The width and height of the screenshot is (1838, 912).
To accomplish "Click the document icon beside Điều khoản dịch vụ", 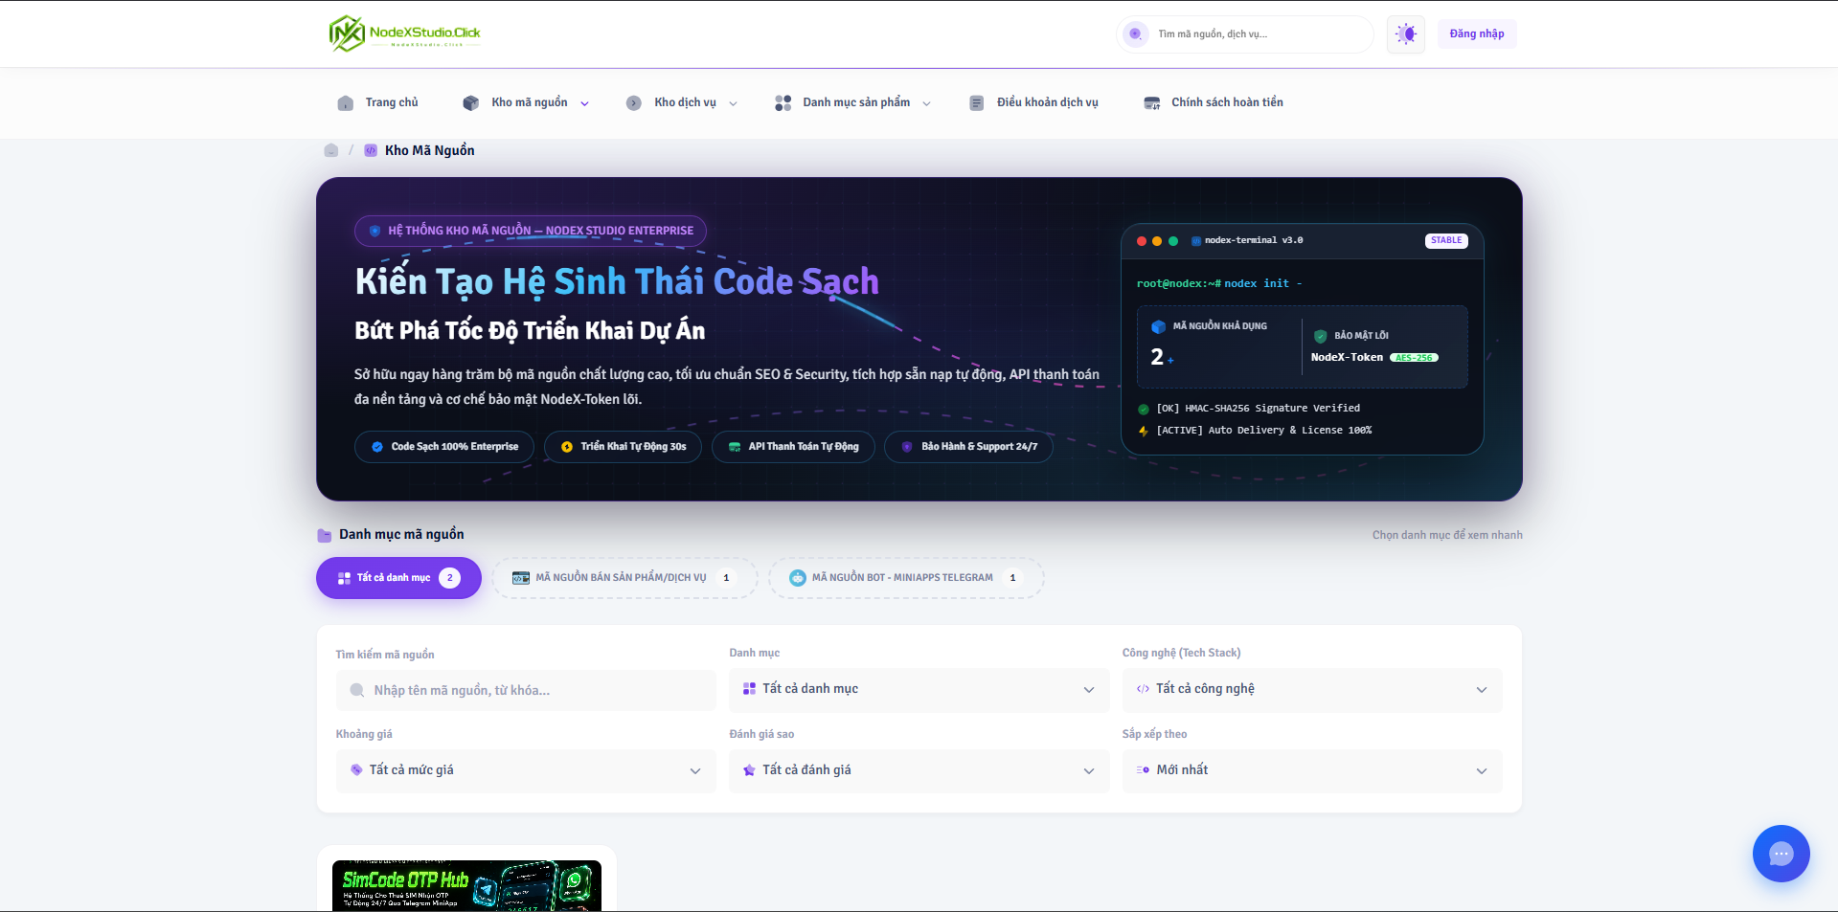I will (x=976, y=103).
